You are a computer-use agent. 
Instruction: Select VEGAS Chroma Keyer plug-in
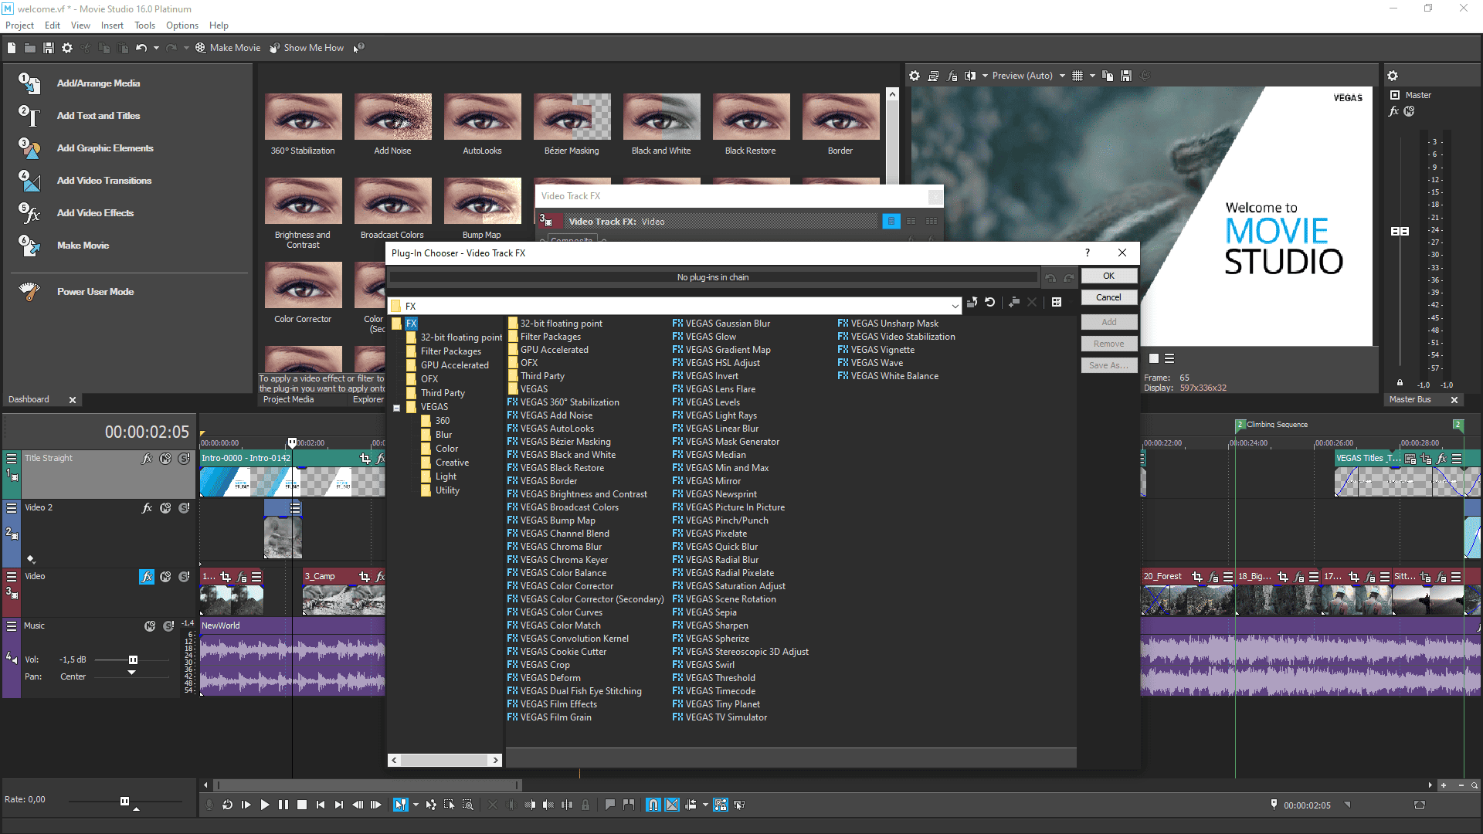point(558,560)
